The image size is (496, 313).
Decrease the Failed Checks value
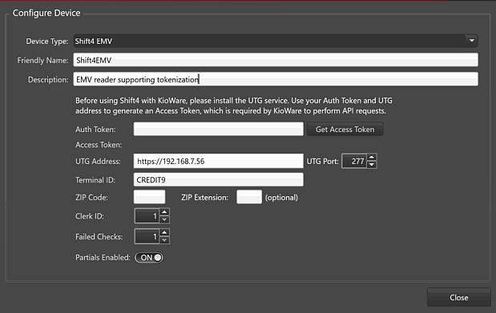tap(164, 240)
